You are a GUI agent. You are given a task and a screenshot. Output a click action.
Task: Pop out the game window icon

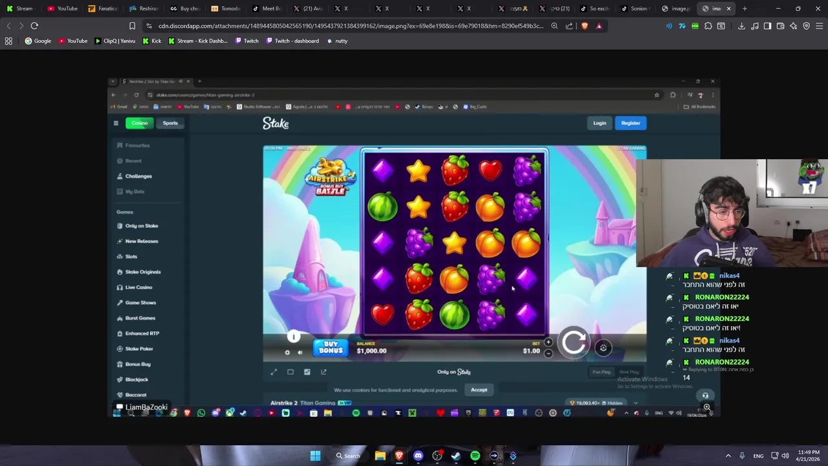324,372
